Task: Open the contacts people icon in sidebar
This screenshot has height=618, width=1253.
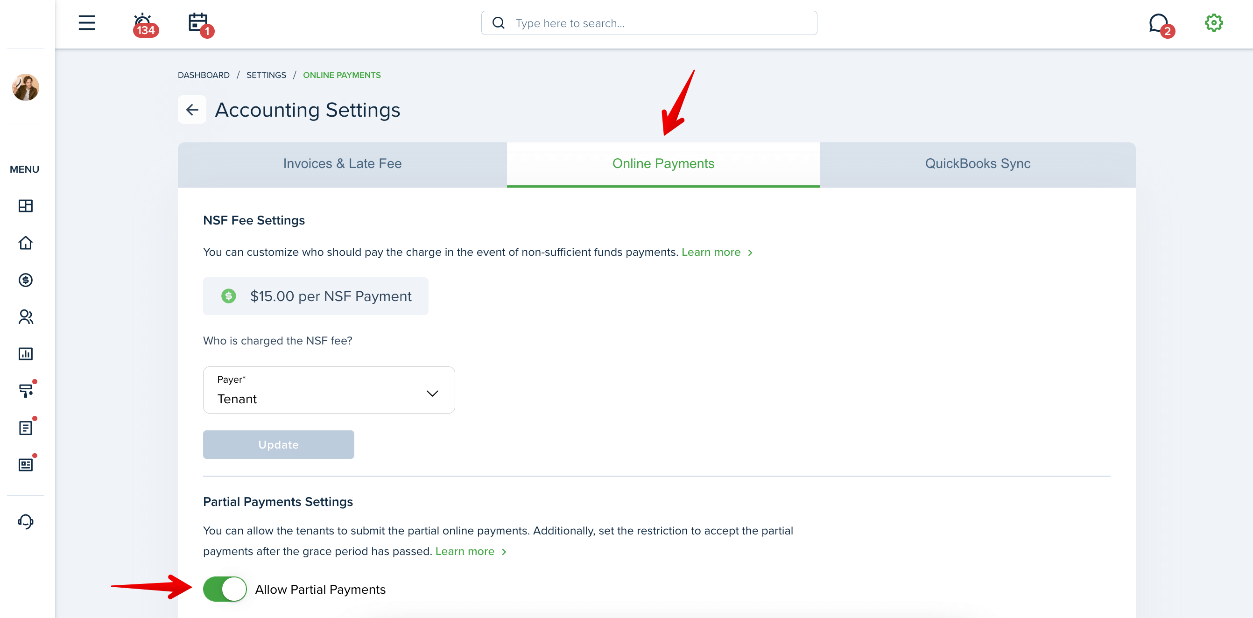Action: tap(25, 316)
